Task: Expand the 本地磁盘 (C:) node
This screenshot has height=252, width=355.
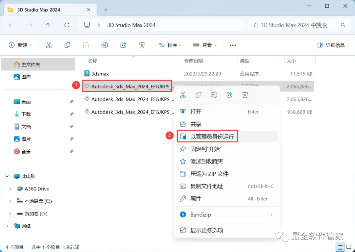Action: point(10,201)
